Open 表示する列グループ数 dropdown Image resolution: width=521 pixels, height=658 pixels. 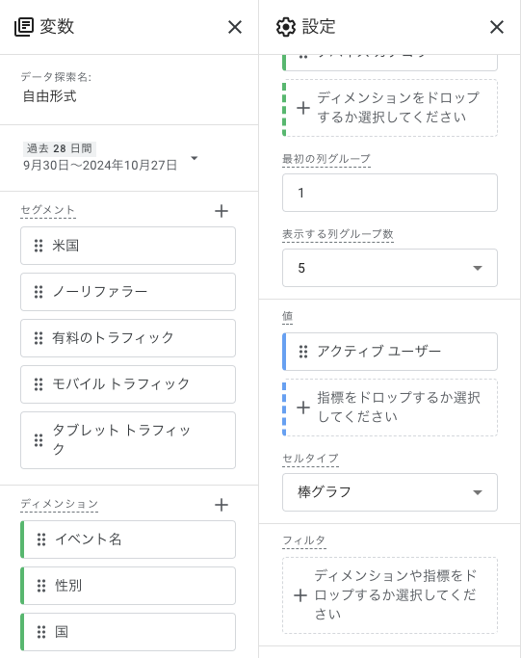[390, 268]
